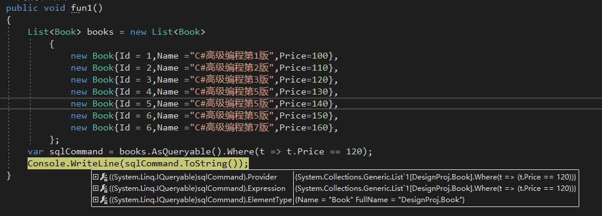Viewport: 602px width, 216px height.
Task: Click the new List<Book> initializer
Action: [x=168, y=32]
